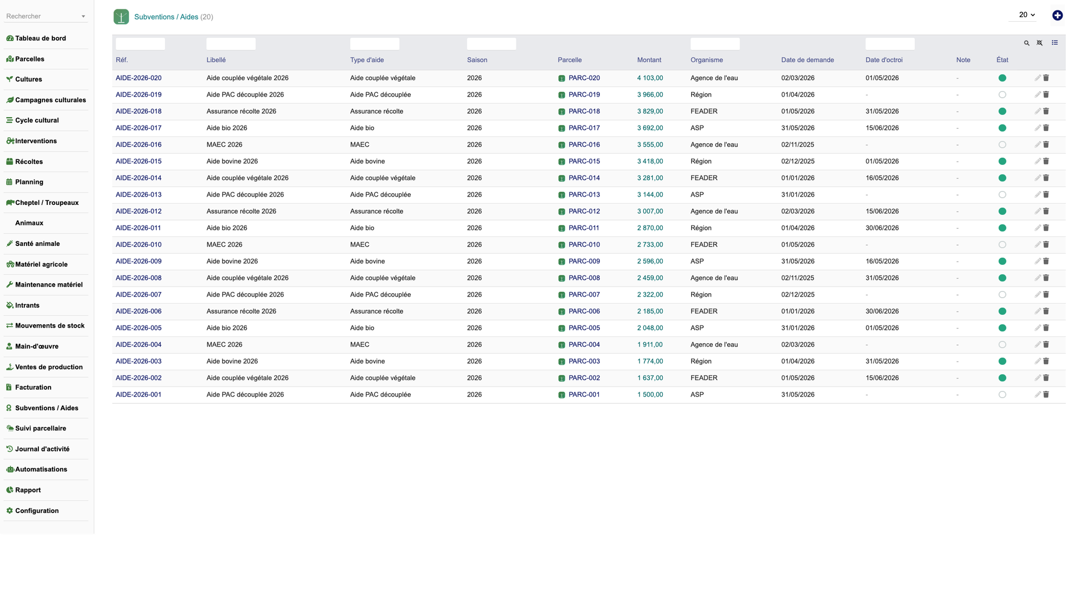Click trash icon for AIDE-2026-013
Image resolution: width=1082 pixels, height=608 pixels.
click(1045, 195)
